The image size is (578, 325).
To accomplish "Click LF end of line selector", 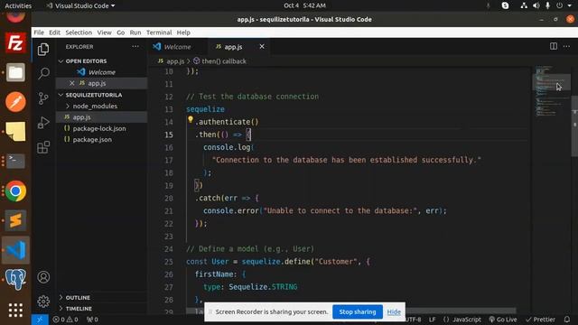I will coord(432,320).
